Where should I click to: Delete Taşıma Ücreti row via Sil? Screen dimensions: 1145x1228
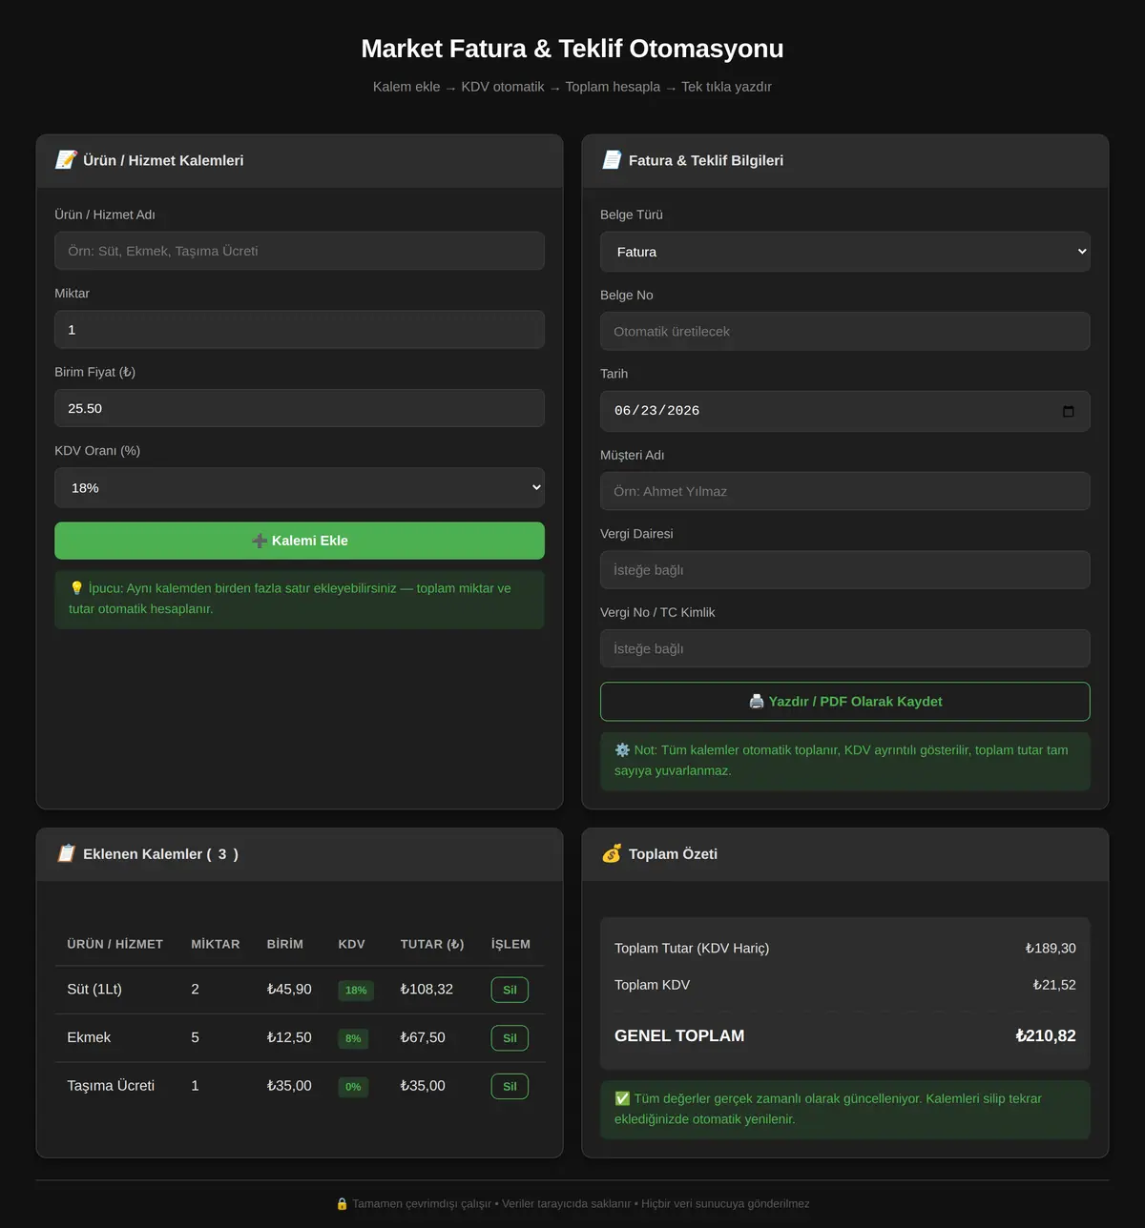[510, 1086]
